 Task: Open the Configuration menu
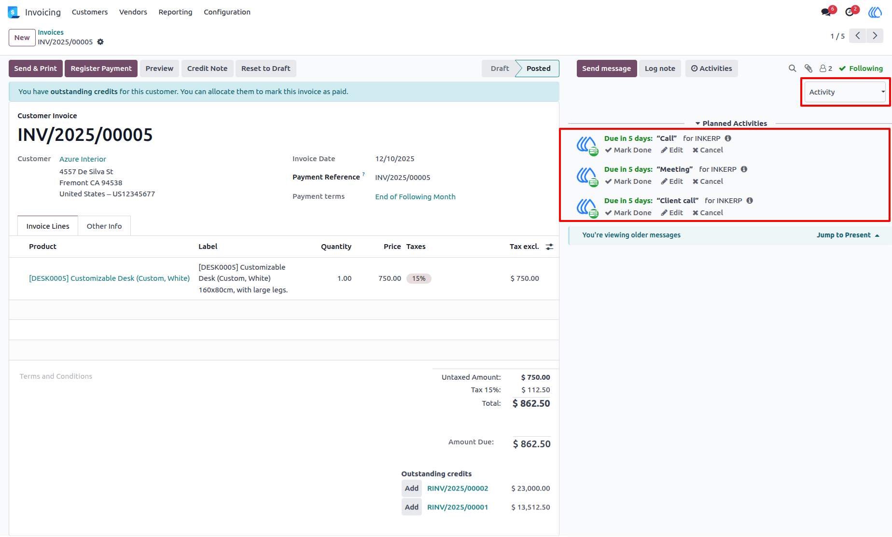(227, 12)
